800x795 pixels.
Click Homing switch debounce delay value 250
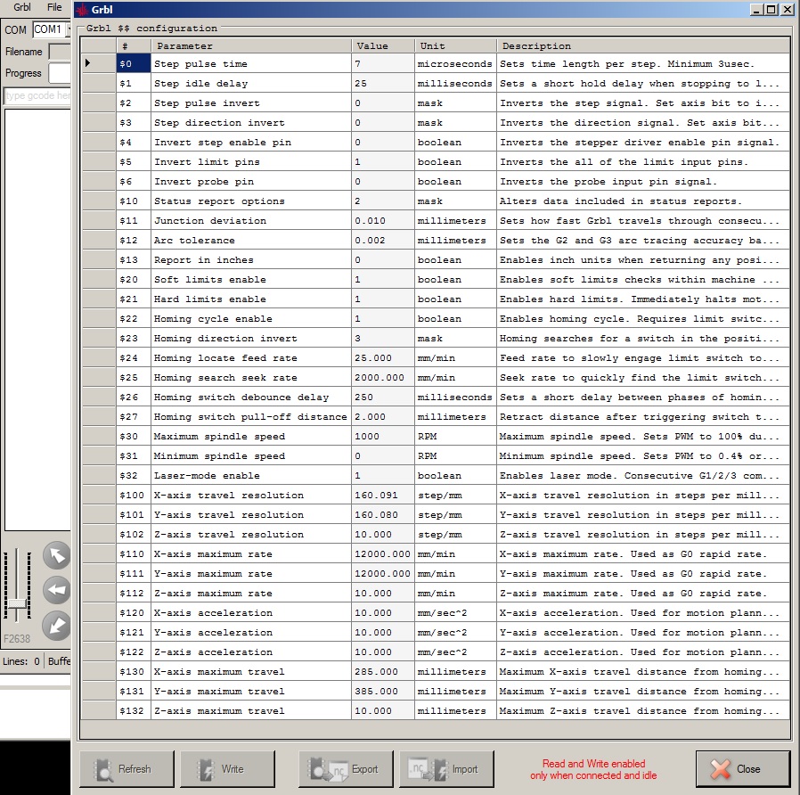pyautogui.click(x=383, y=397)
